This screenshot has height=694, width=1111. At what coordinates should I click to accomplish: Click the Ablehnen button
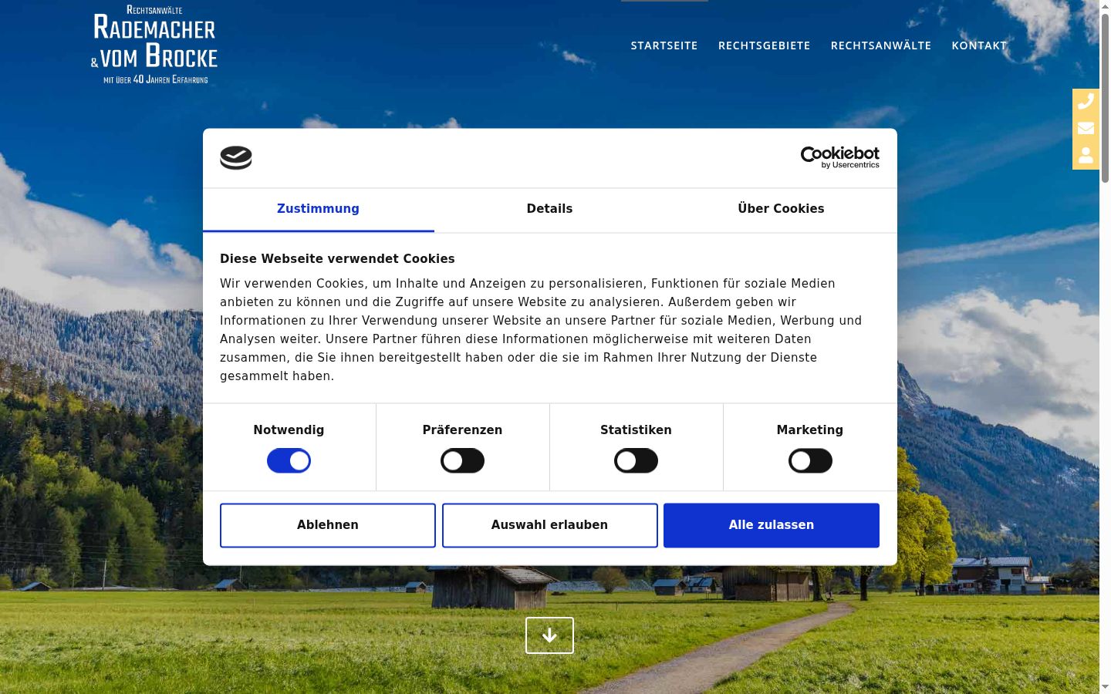click(x=328, y=525)
